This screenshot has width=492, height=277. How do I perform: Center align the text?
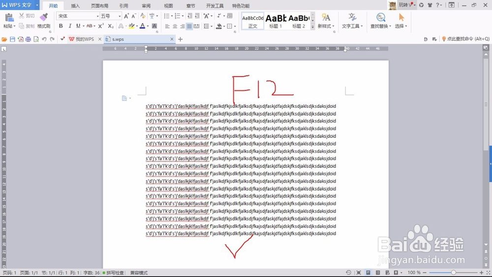point(175,27)
